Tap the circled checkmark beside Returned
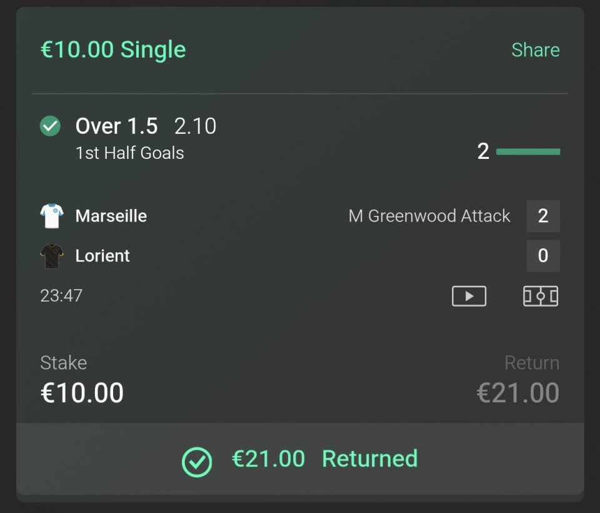The image size is (600, 513). [197, 462]
